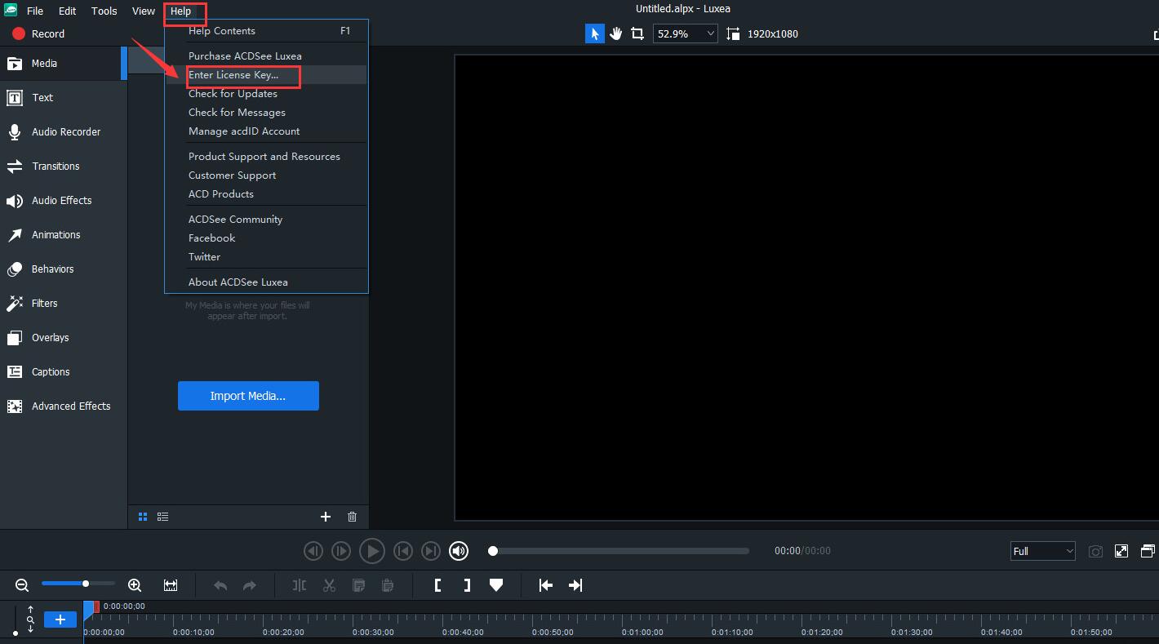The height and width of the screenshot is (644, 1159).
Task: Open the Audio Recorder panel
Action: pyautogui.click(x=64, y=131)
